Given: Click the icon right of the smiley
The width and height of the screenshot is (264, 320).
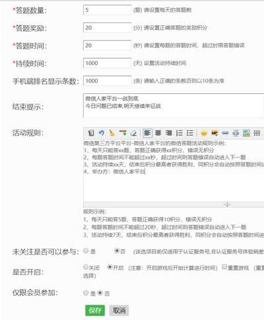Looking at the screenshot, I should pyautogui.click(x=214, y=133).
